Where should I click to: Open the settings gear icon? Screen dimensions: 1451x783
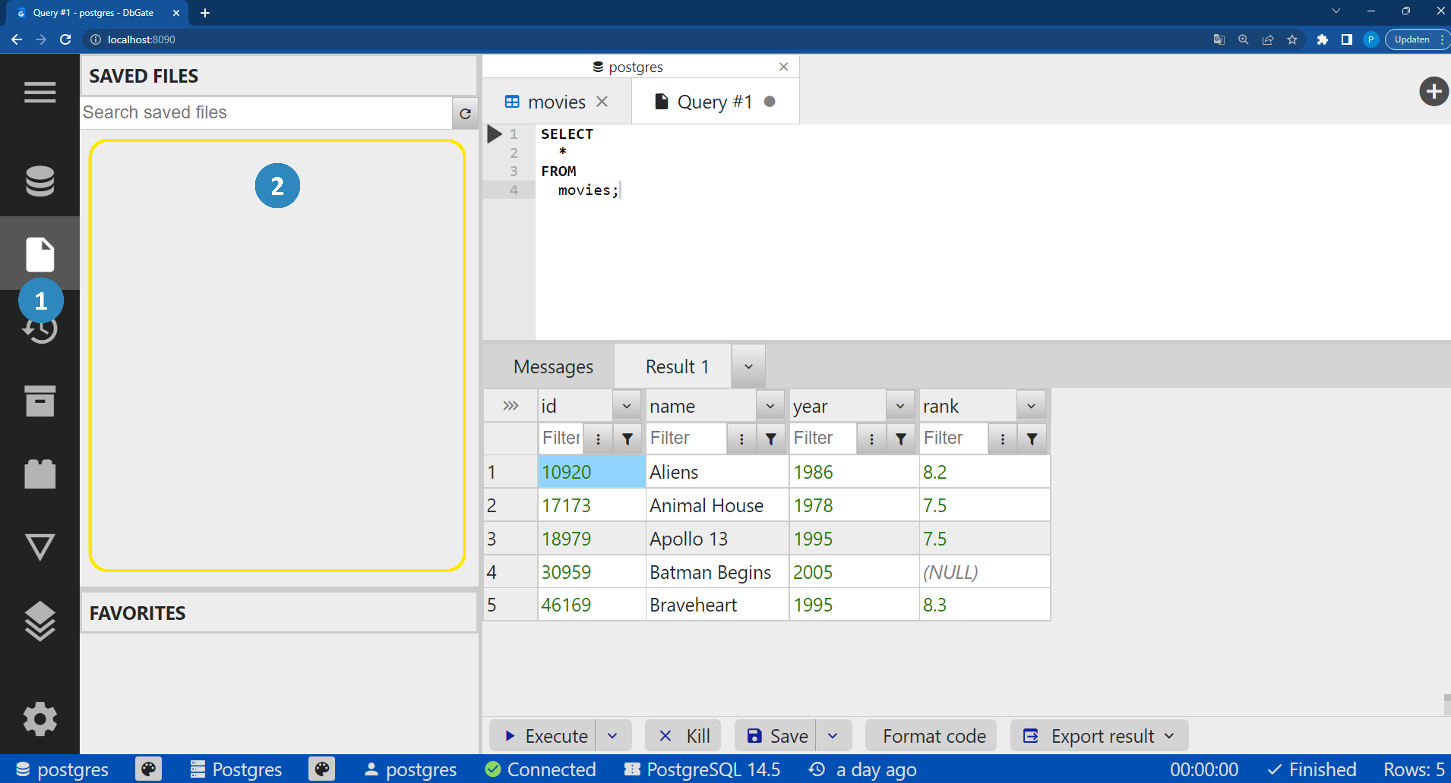pos(40,719)
